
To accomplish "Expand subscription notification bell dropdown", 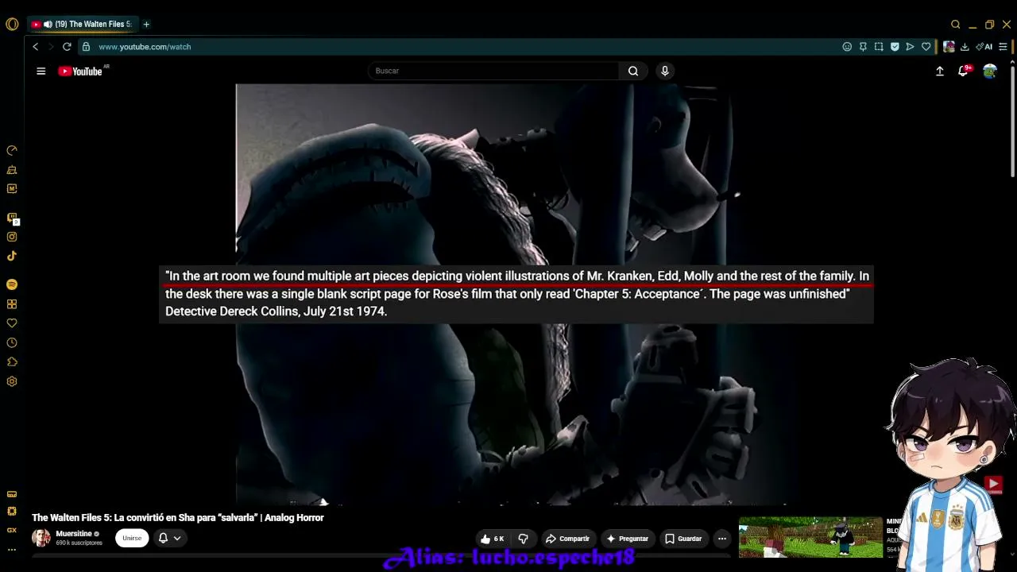I will (169, 538).
